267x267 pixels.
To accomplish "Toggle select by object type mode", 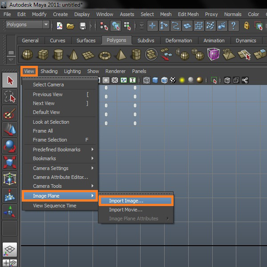I will click(116, 26).
